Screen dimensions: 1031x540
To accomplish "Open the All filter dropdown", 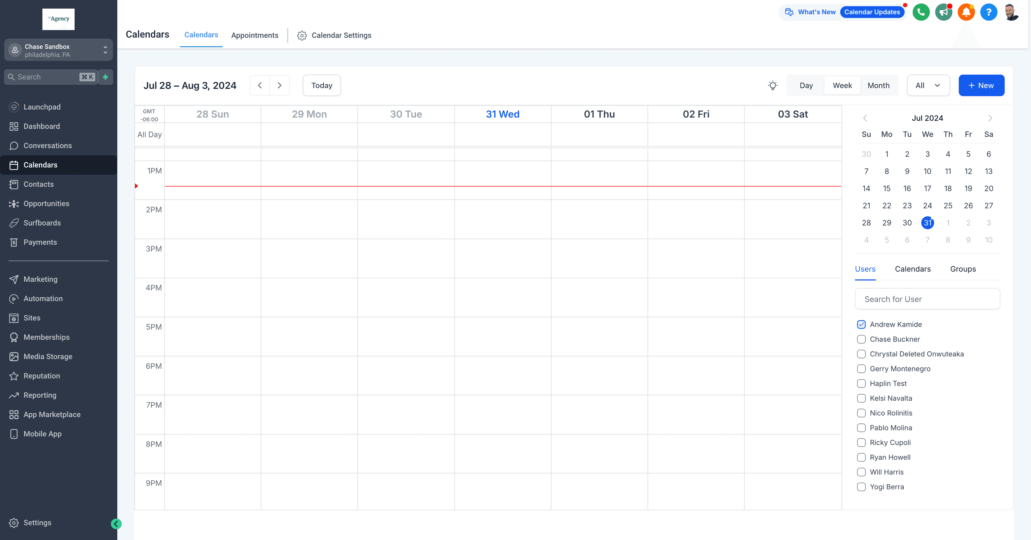I will 928,85.
